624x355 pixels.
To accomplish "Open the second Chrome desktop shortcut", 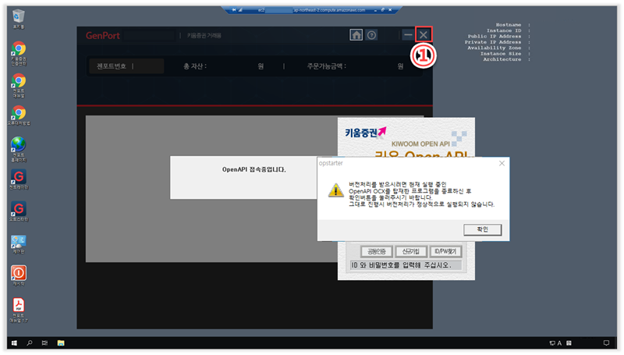I will (19, 81).
